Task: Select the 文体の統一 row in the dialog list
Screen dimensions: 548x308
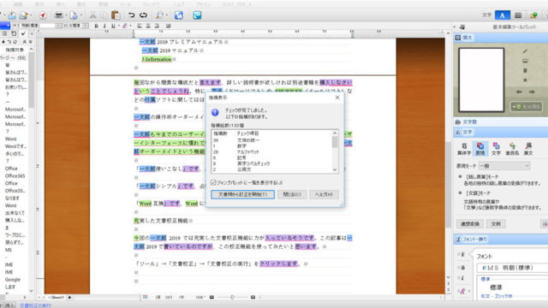Action: [271, 140]
